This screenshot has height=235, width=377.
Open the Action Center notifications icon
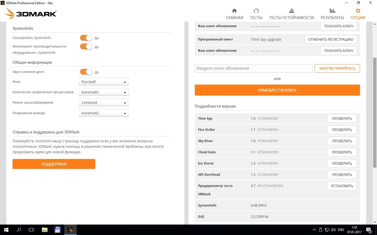[369, 230]
